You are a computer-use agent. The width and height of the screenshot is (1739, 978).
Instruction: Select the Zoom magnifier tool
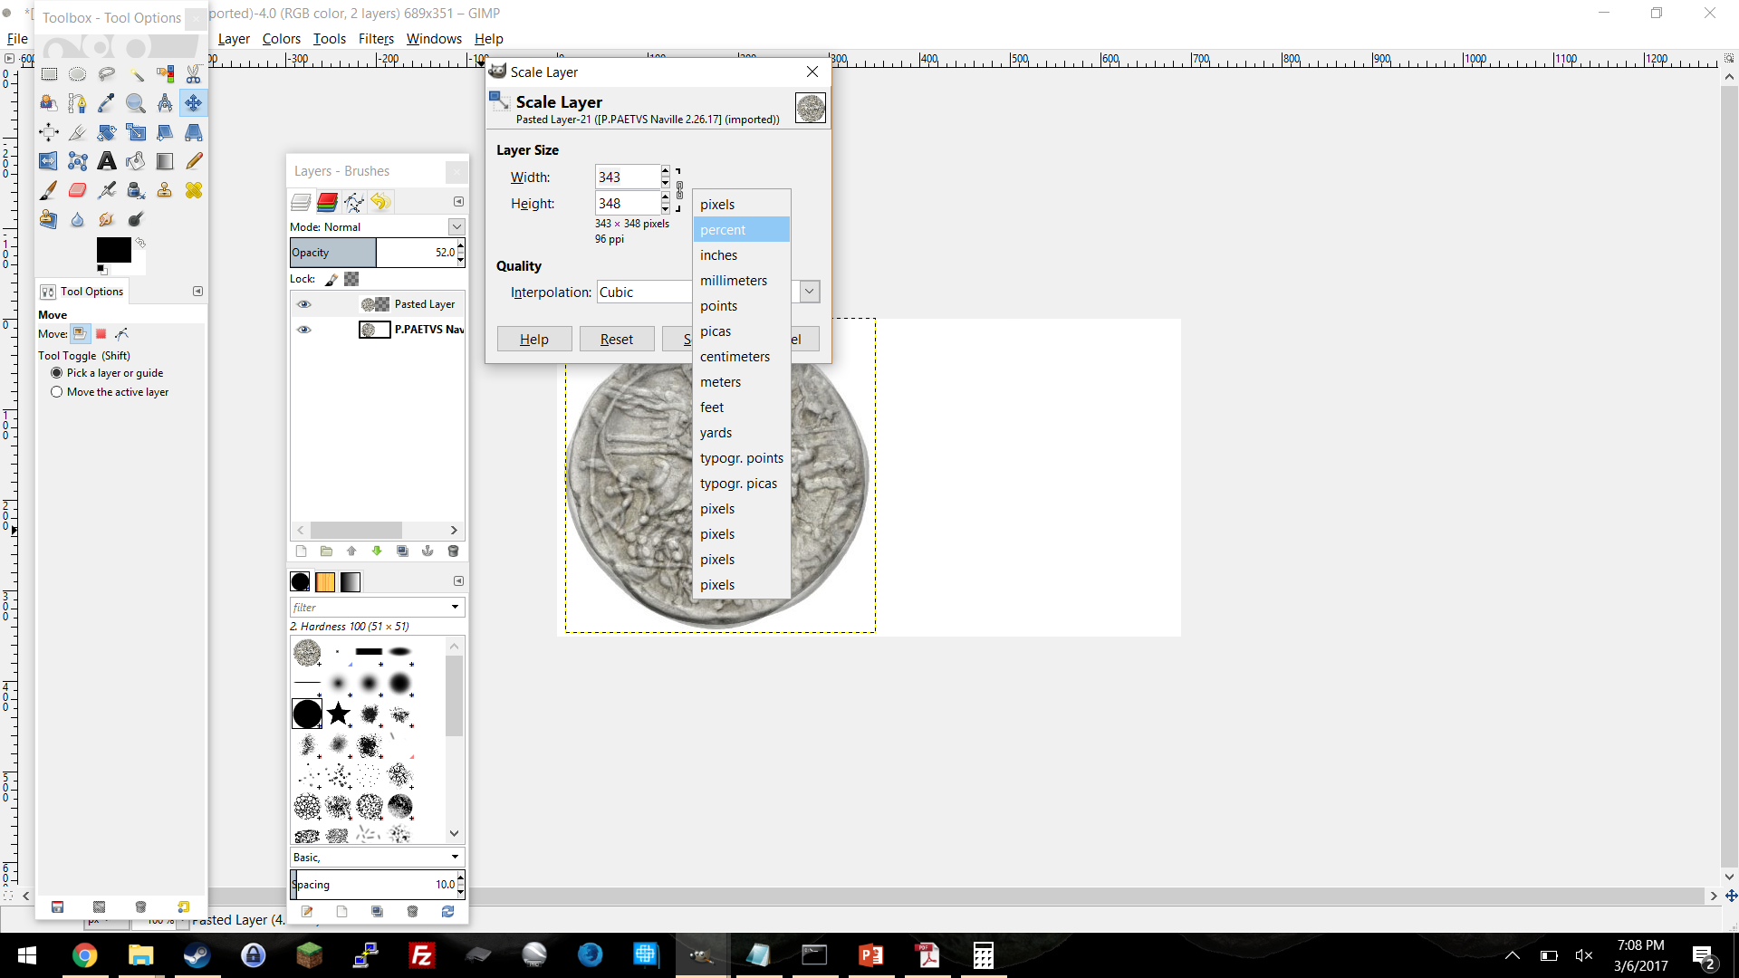pos(136,103)
